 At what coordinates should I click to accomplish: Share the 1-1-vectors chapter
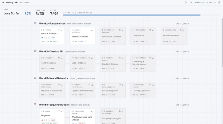tap(62, 31)
